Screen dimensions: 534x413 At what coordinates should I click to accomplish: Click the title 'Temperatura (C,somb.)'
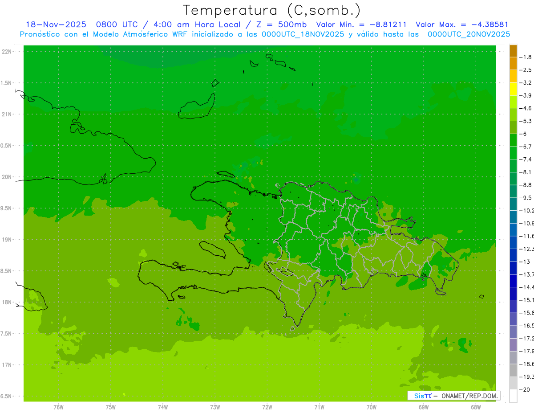coord(271,10)
